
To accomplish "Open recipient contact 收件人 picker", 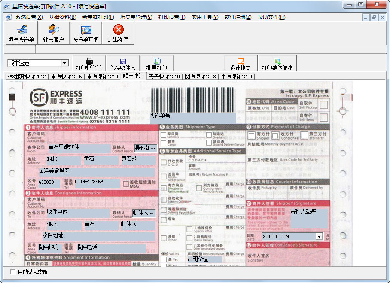I will 152,213.
